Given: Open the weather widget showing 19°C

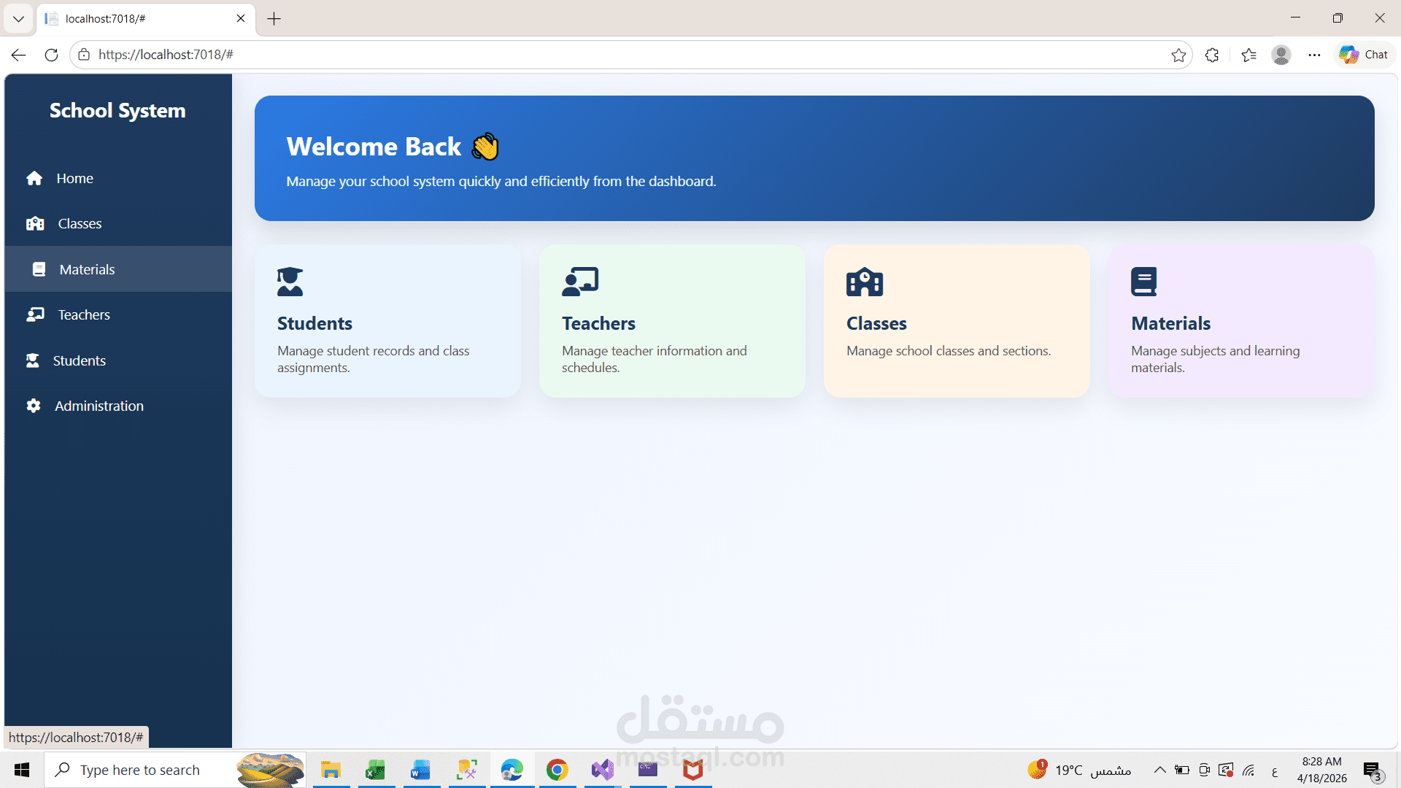Looking at the screenshot, I should pyautogui.click(x=1079, y=770).
